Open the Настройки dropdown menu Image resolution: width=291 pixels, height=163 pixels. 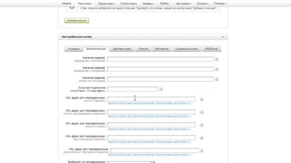(183, 4)
